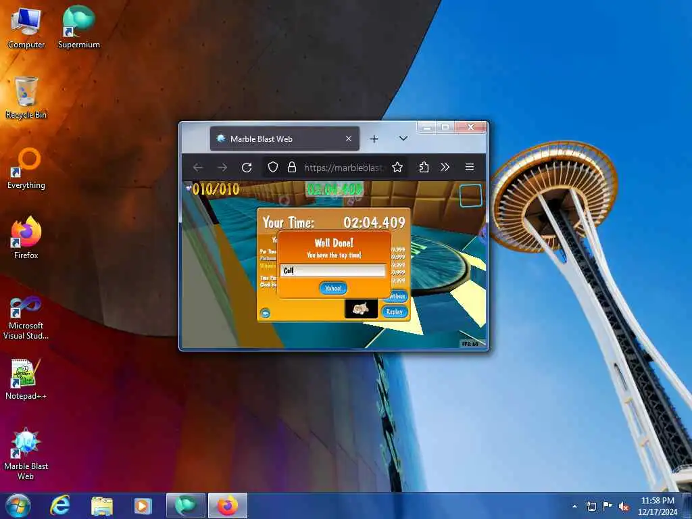Click the name input field containing 'Col'
Image resolution: width=692 pixels, height=519 pixels.
pyautogui.click(x=332, y=270)
